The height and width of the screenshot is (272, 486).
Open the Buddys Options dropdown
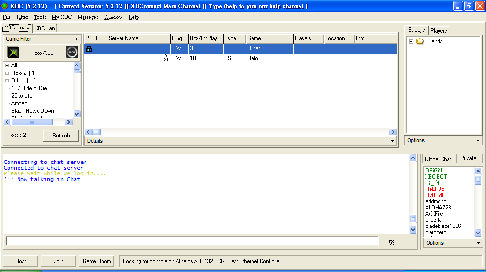coord(478,141)
